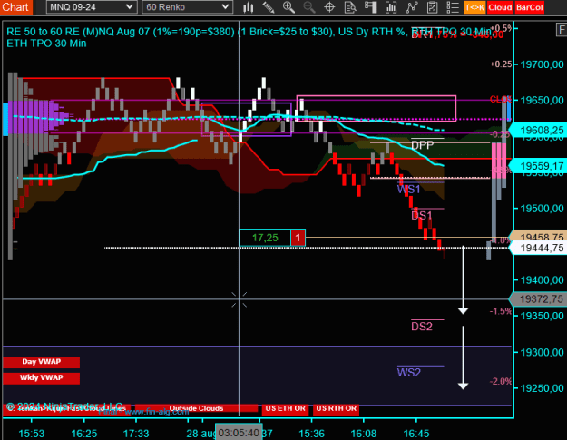This screenshot has height=440, width=567.
Task: Select the Chart tab
Action: (16, 7)
